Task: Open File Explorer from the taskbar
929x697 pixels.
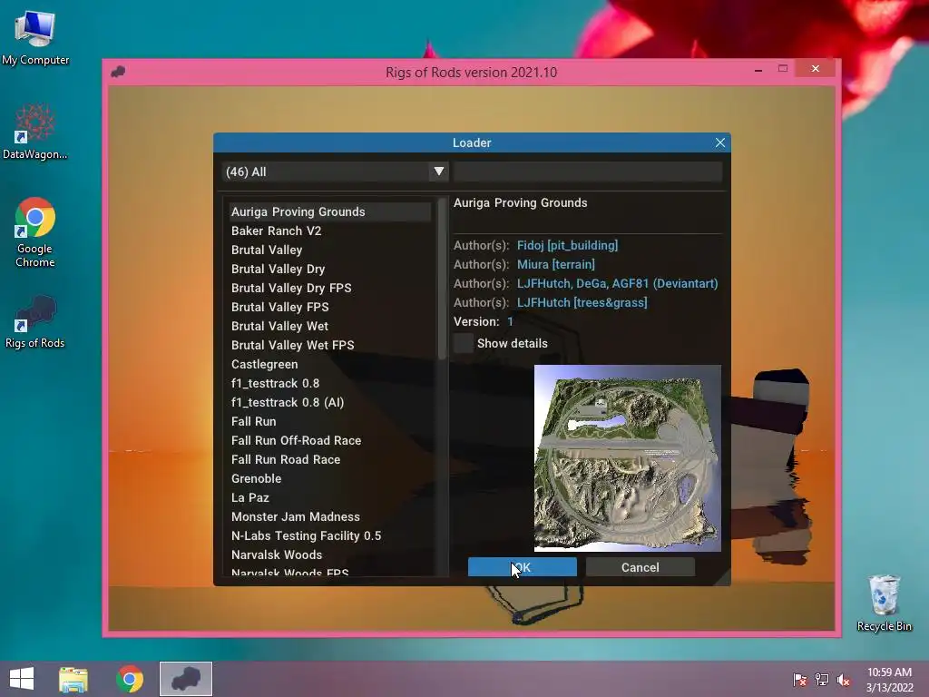Action: (73, 679)
